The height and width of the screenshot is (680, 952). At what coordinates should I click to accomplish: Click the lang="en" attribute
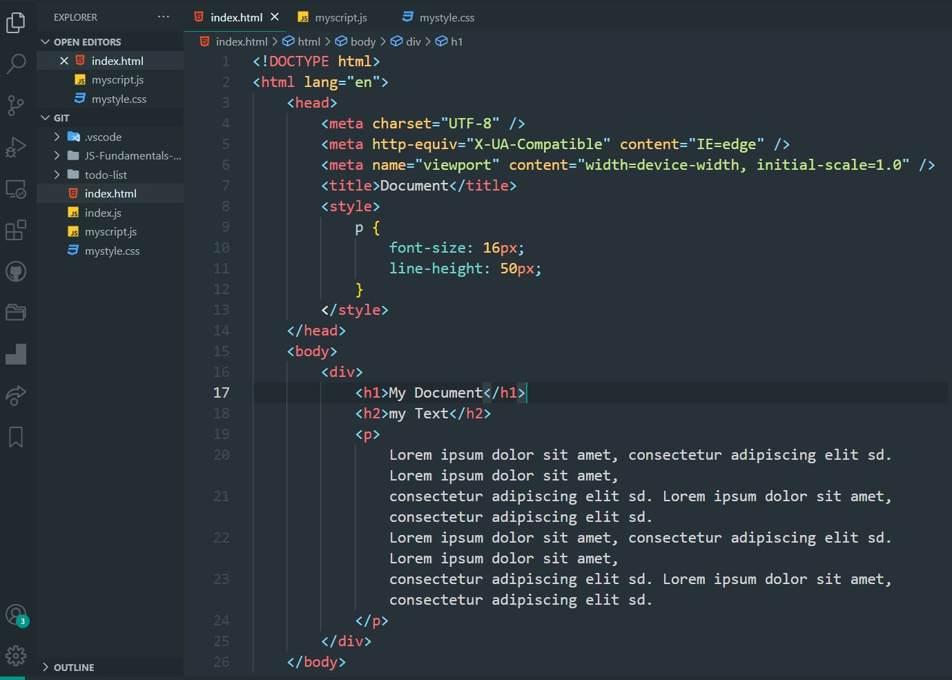(x=342, y=82)
